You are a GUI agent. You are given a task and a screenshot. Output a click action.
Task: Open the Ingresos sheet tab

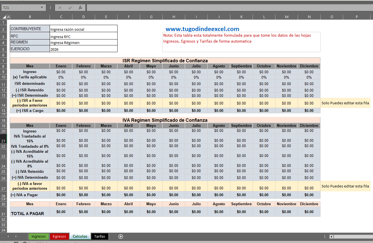point(39,237)
